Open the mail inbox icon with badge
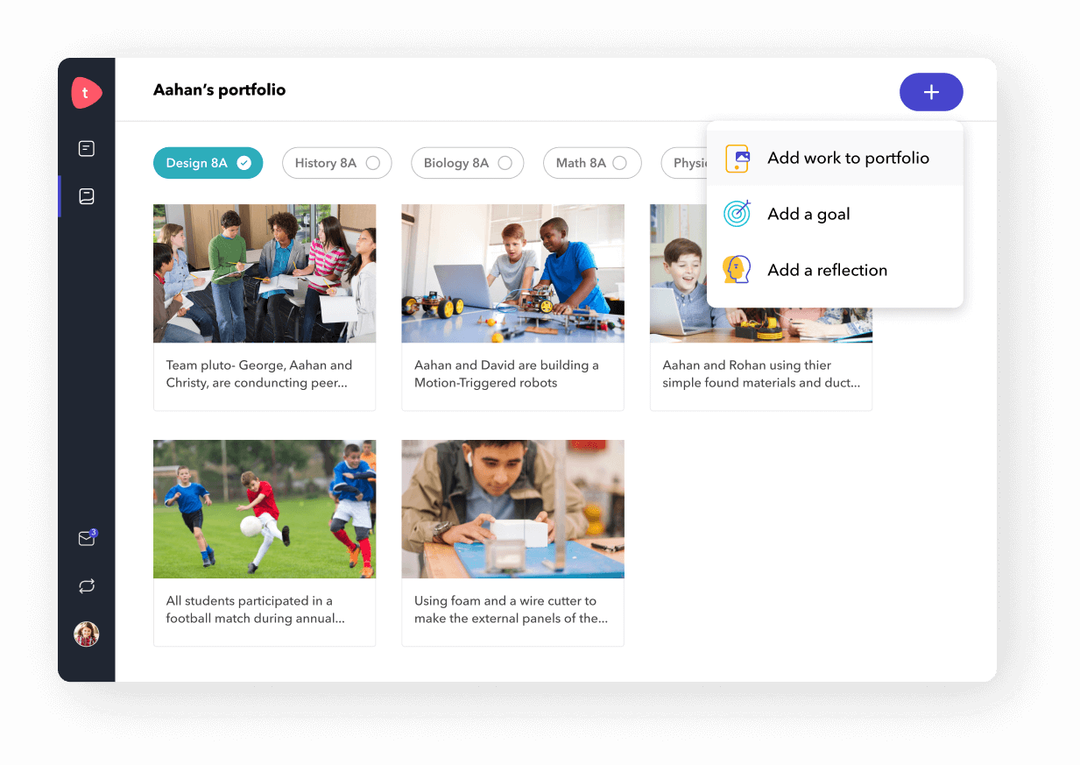1080x765 pixels. [87, 538]
